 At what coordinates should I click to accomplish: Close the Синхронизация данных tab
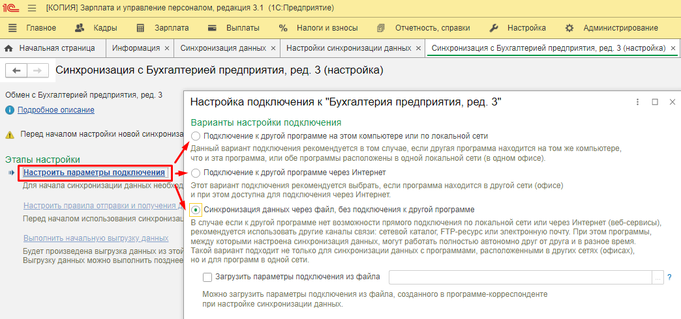(x=273, y=49)
